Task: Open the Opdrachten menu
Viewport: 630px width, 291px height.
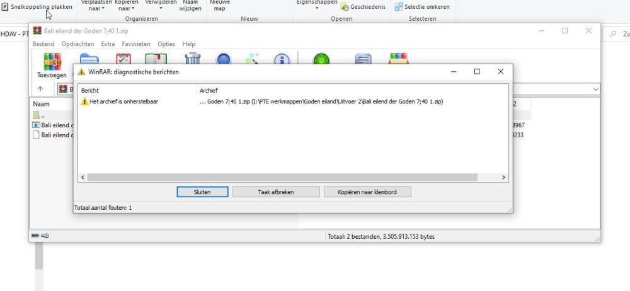Action: point(77,44)
